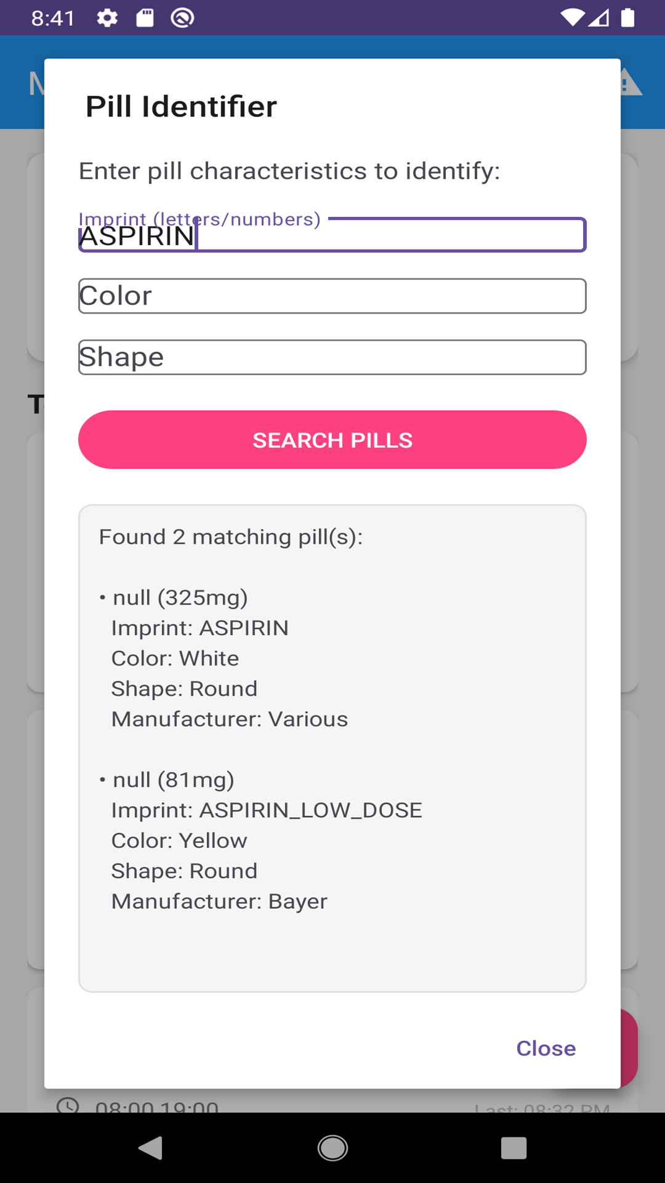Select the Shape input field
665x1183 pixels.
click(332, 357)
